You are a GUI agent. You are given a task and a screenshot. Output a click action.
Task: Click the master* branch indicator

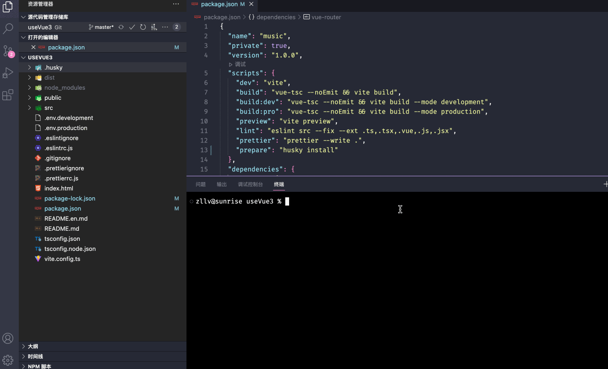point(101,27)
